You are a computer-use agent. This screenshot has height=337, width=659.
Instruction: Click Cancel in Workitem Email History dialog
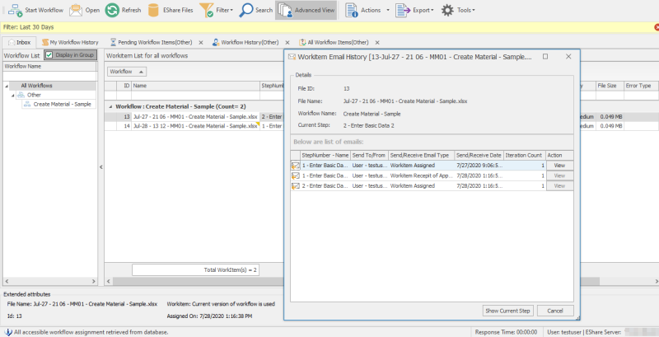coord(555,310)
